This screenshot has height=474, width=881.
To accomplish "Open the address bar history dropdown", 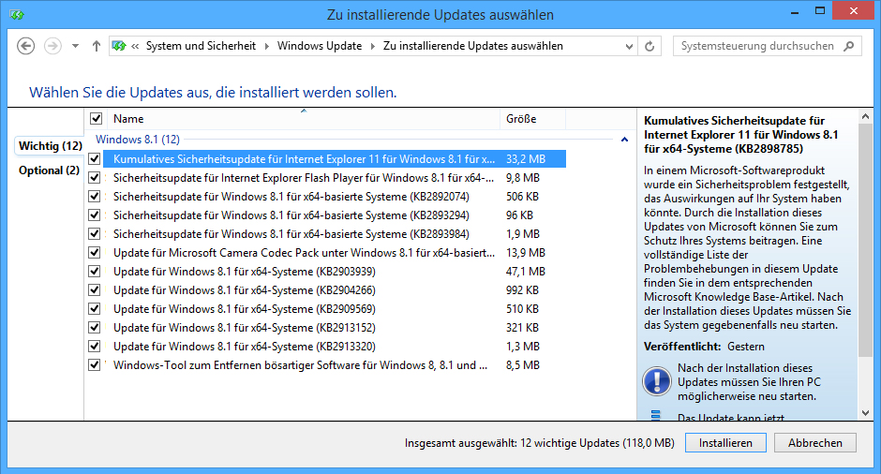I will (629, 47).
